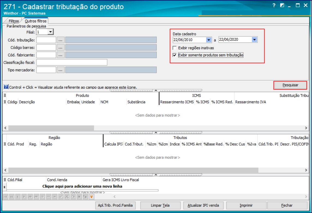Viewport: 312px width, 213px height.
Task: Click the Imprimir button
Action: click(246, 205)
